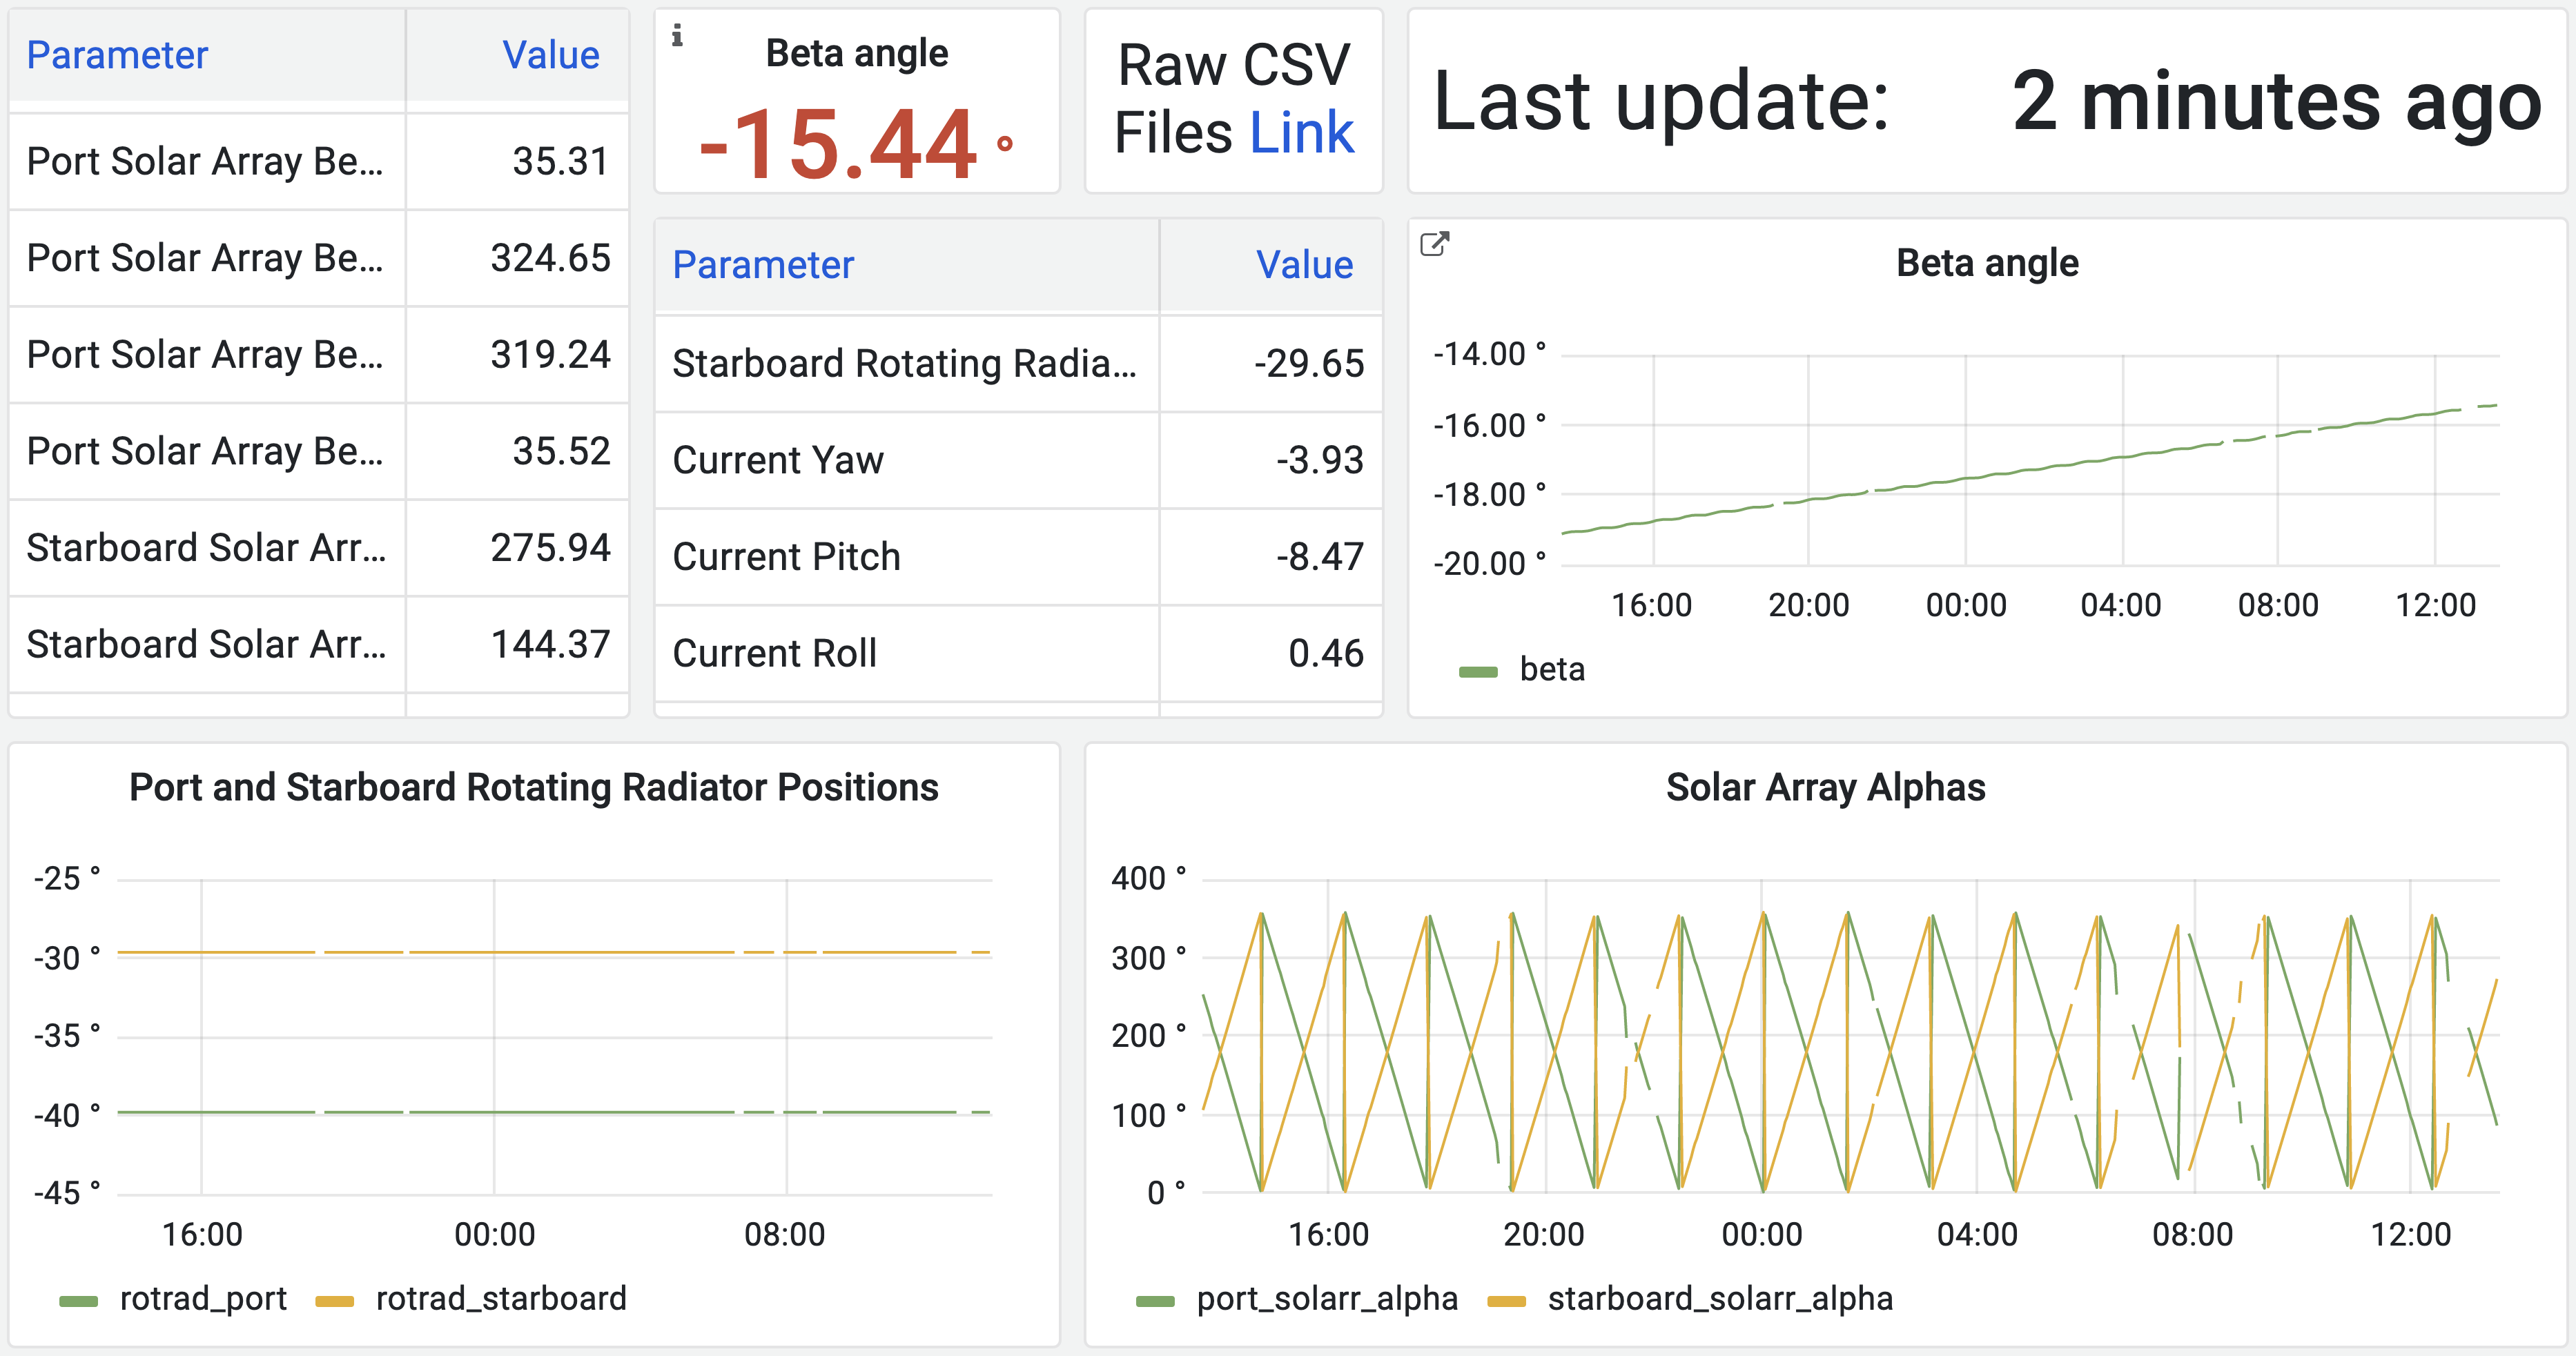The image size is (2576, 1356).
Task: Click the info icon on Beta angle panel
Action: 677,36
